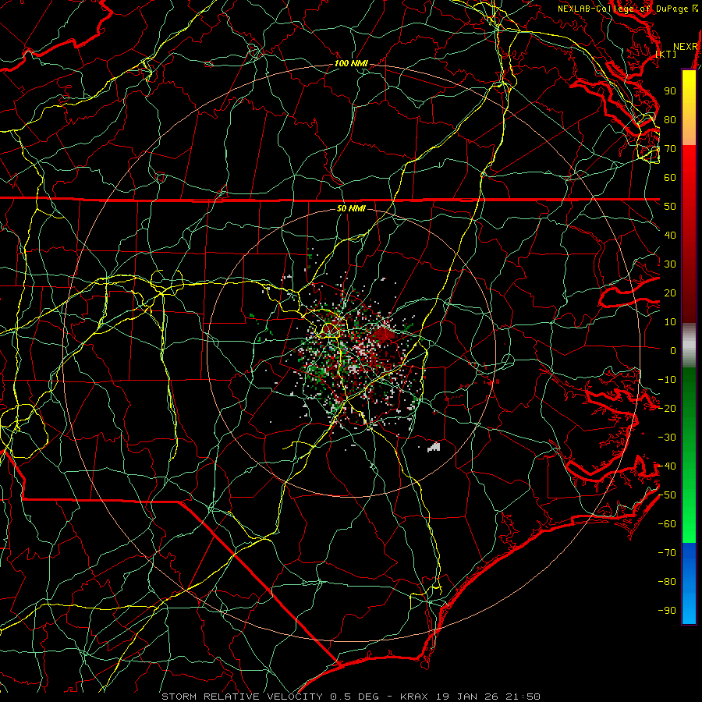Click the -20 scale label
The image size is (702, 702).
667,409
